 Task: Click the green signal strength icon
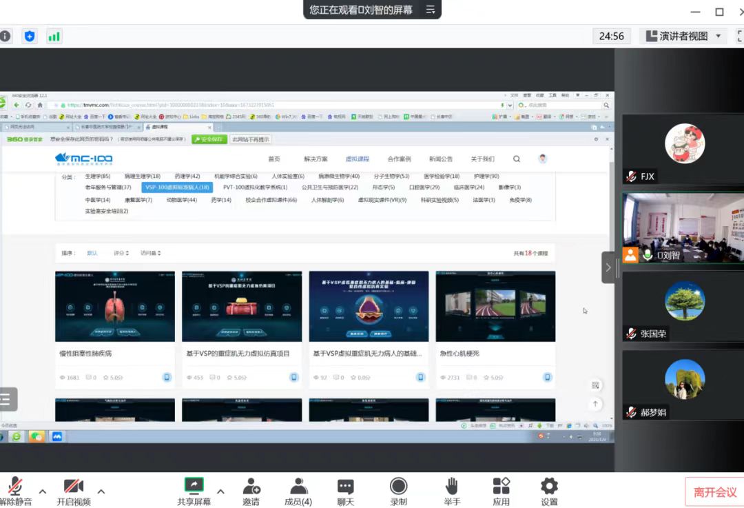(x=54, y=37)
